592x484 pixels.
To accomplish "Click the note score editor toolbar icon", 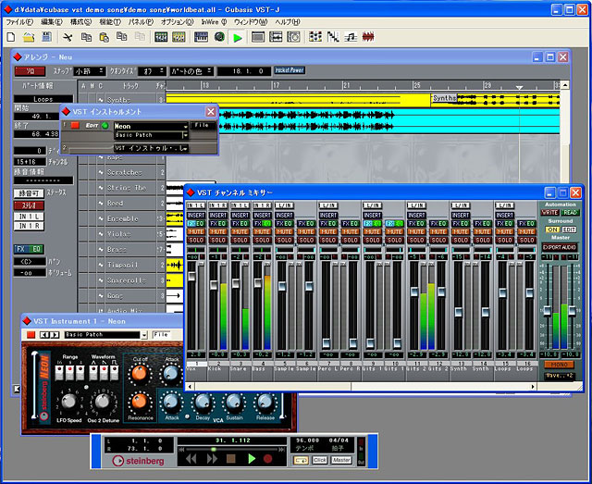I will (x=351, y=37).
